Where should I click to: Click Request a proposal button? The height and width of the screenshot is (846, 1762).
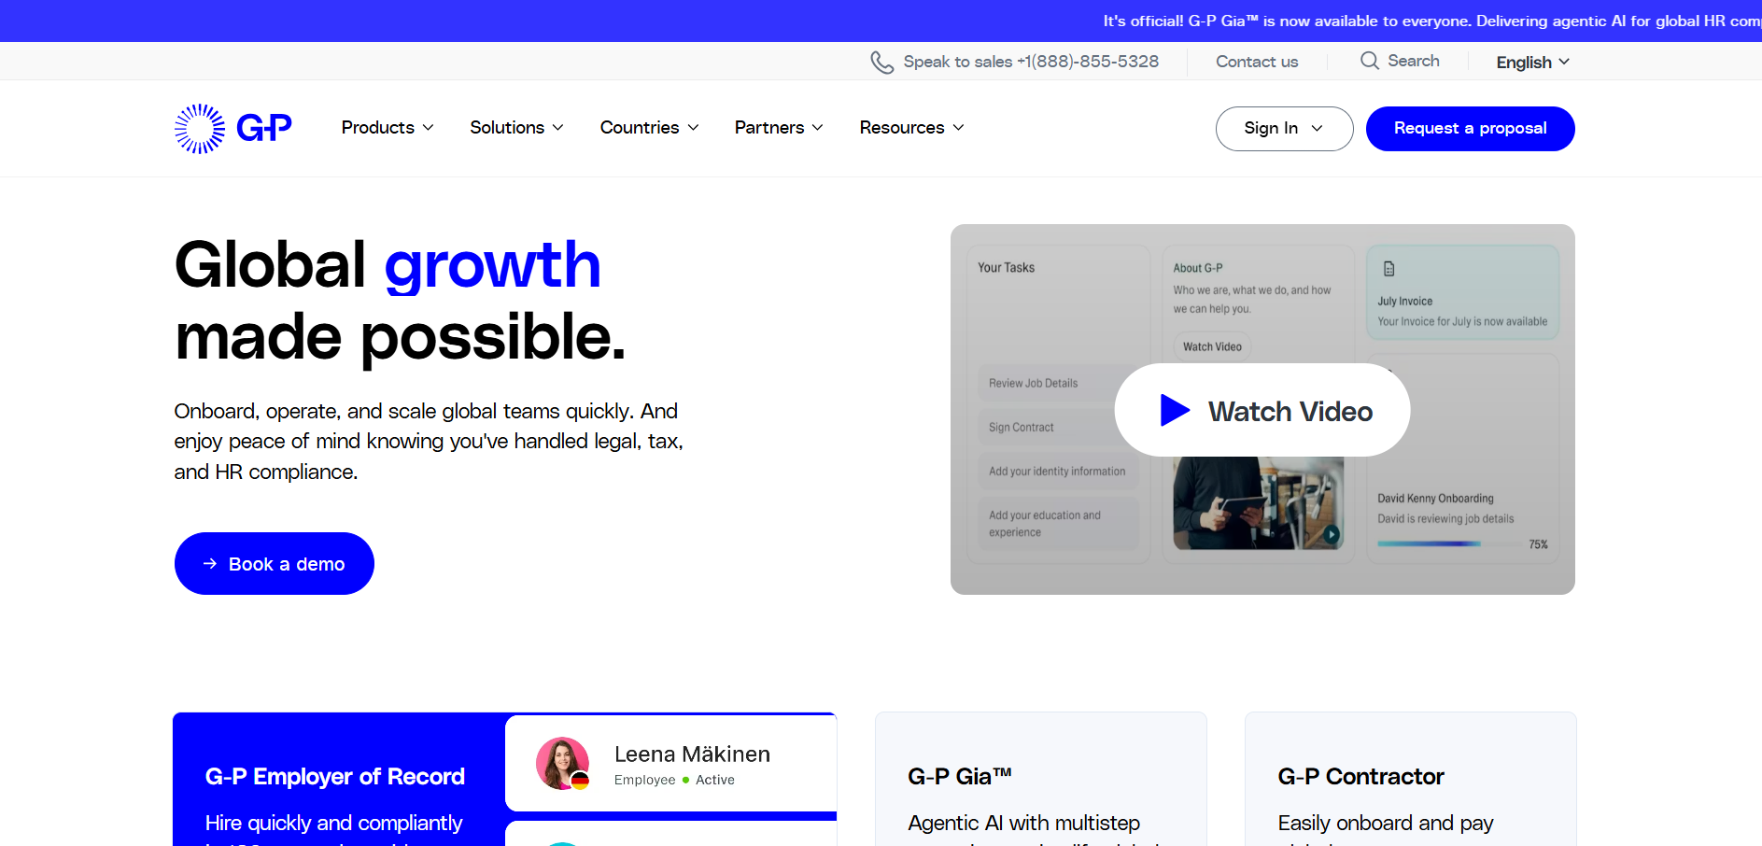point(1470,129)
